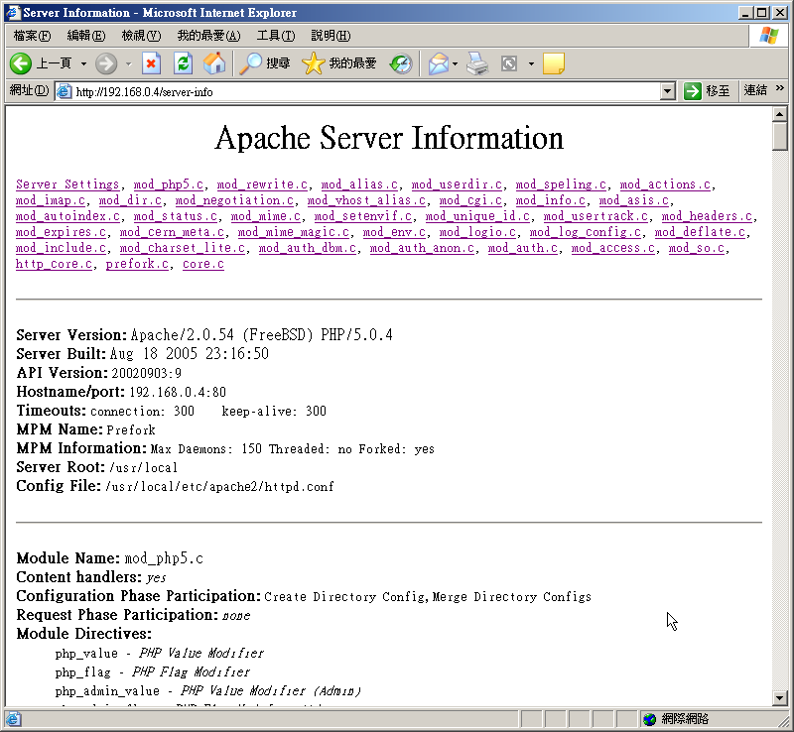Open the History toolbar icon
The image size is (794, 732).
[x=401, y=63]
